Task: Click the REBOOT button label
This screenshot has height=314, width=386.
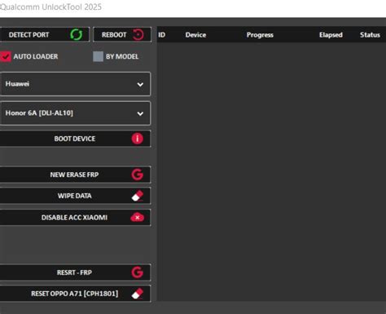Action: [x=114, y=35]
